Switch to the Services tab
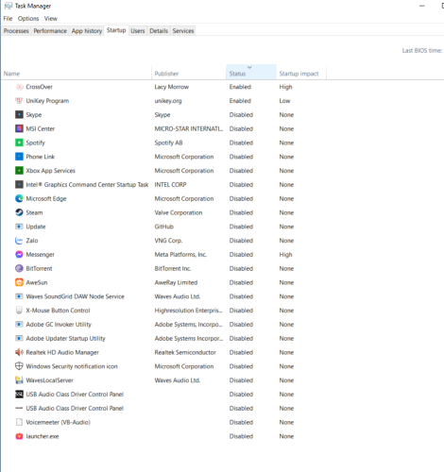This screenshot has width=444, height=472. tap(183, 31)
